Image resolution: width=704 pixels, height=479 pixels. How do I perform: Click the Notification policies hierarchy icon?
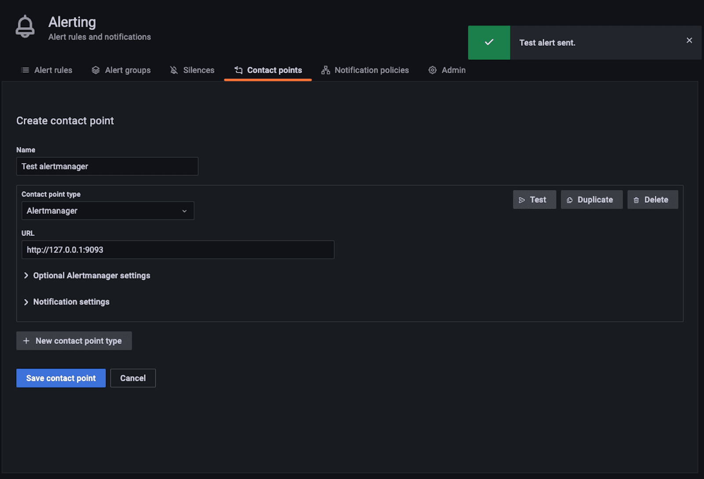[326, 70]
